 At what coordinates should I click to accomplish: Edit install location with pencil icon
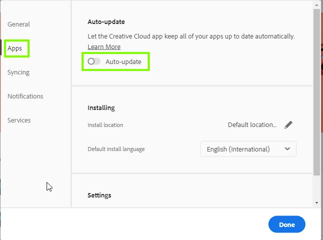tap(288, 125)
